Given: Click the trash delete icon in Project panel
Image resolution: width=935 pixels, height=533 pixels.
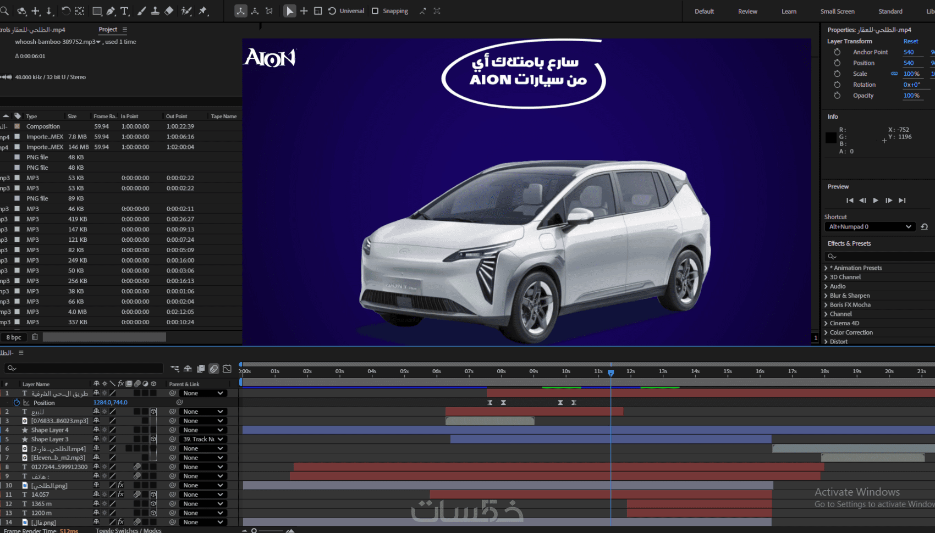Looking at the screenshot, I should click(x=35, y=337).
